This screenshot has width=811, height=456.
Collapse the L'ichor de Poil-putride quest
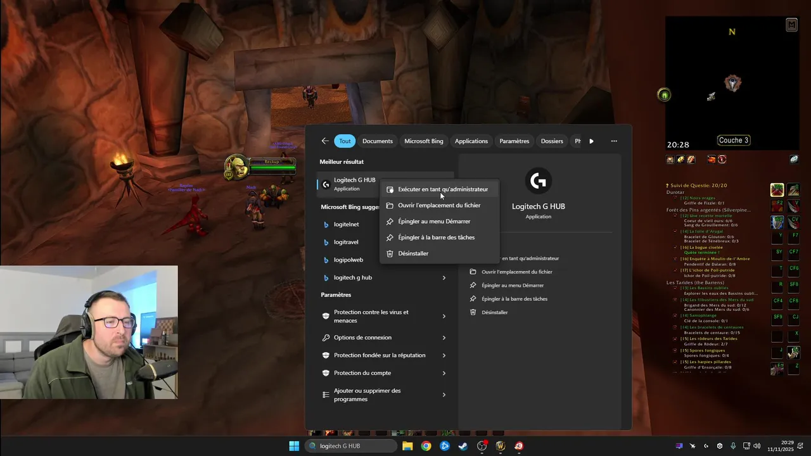pos(676,270)
